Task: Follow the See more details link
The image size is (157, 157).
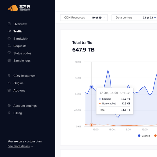Action: tap(19, 146)
